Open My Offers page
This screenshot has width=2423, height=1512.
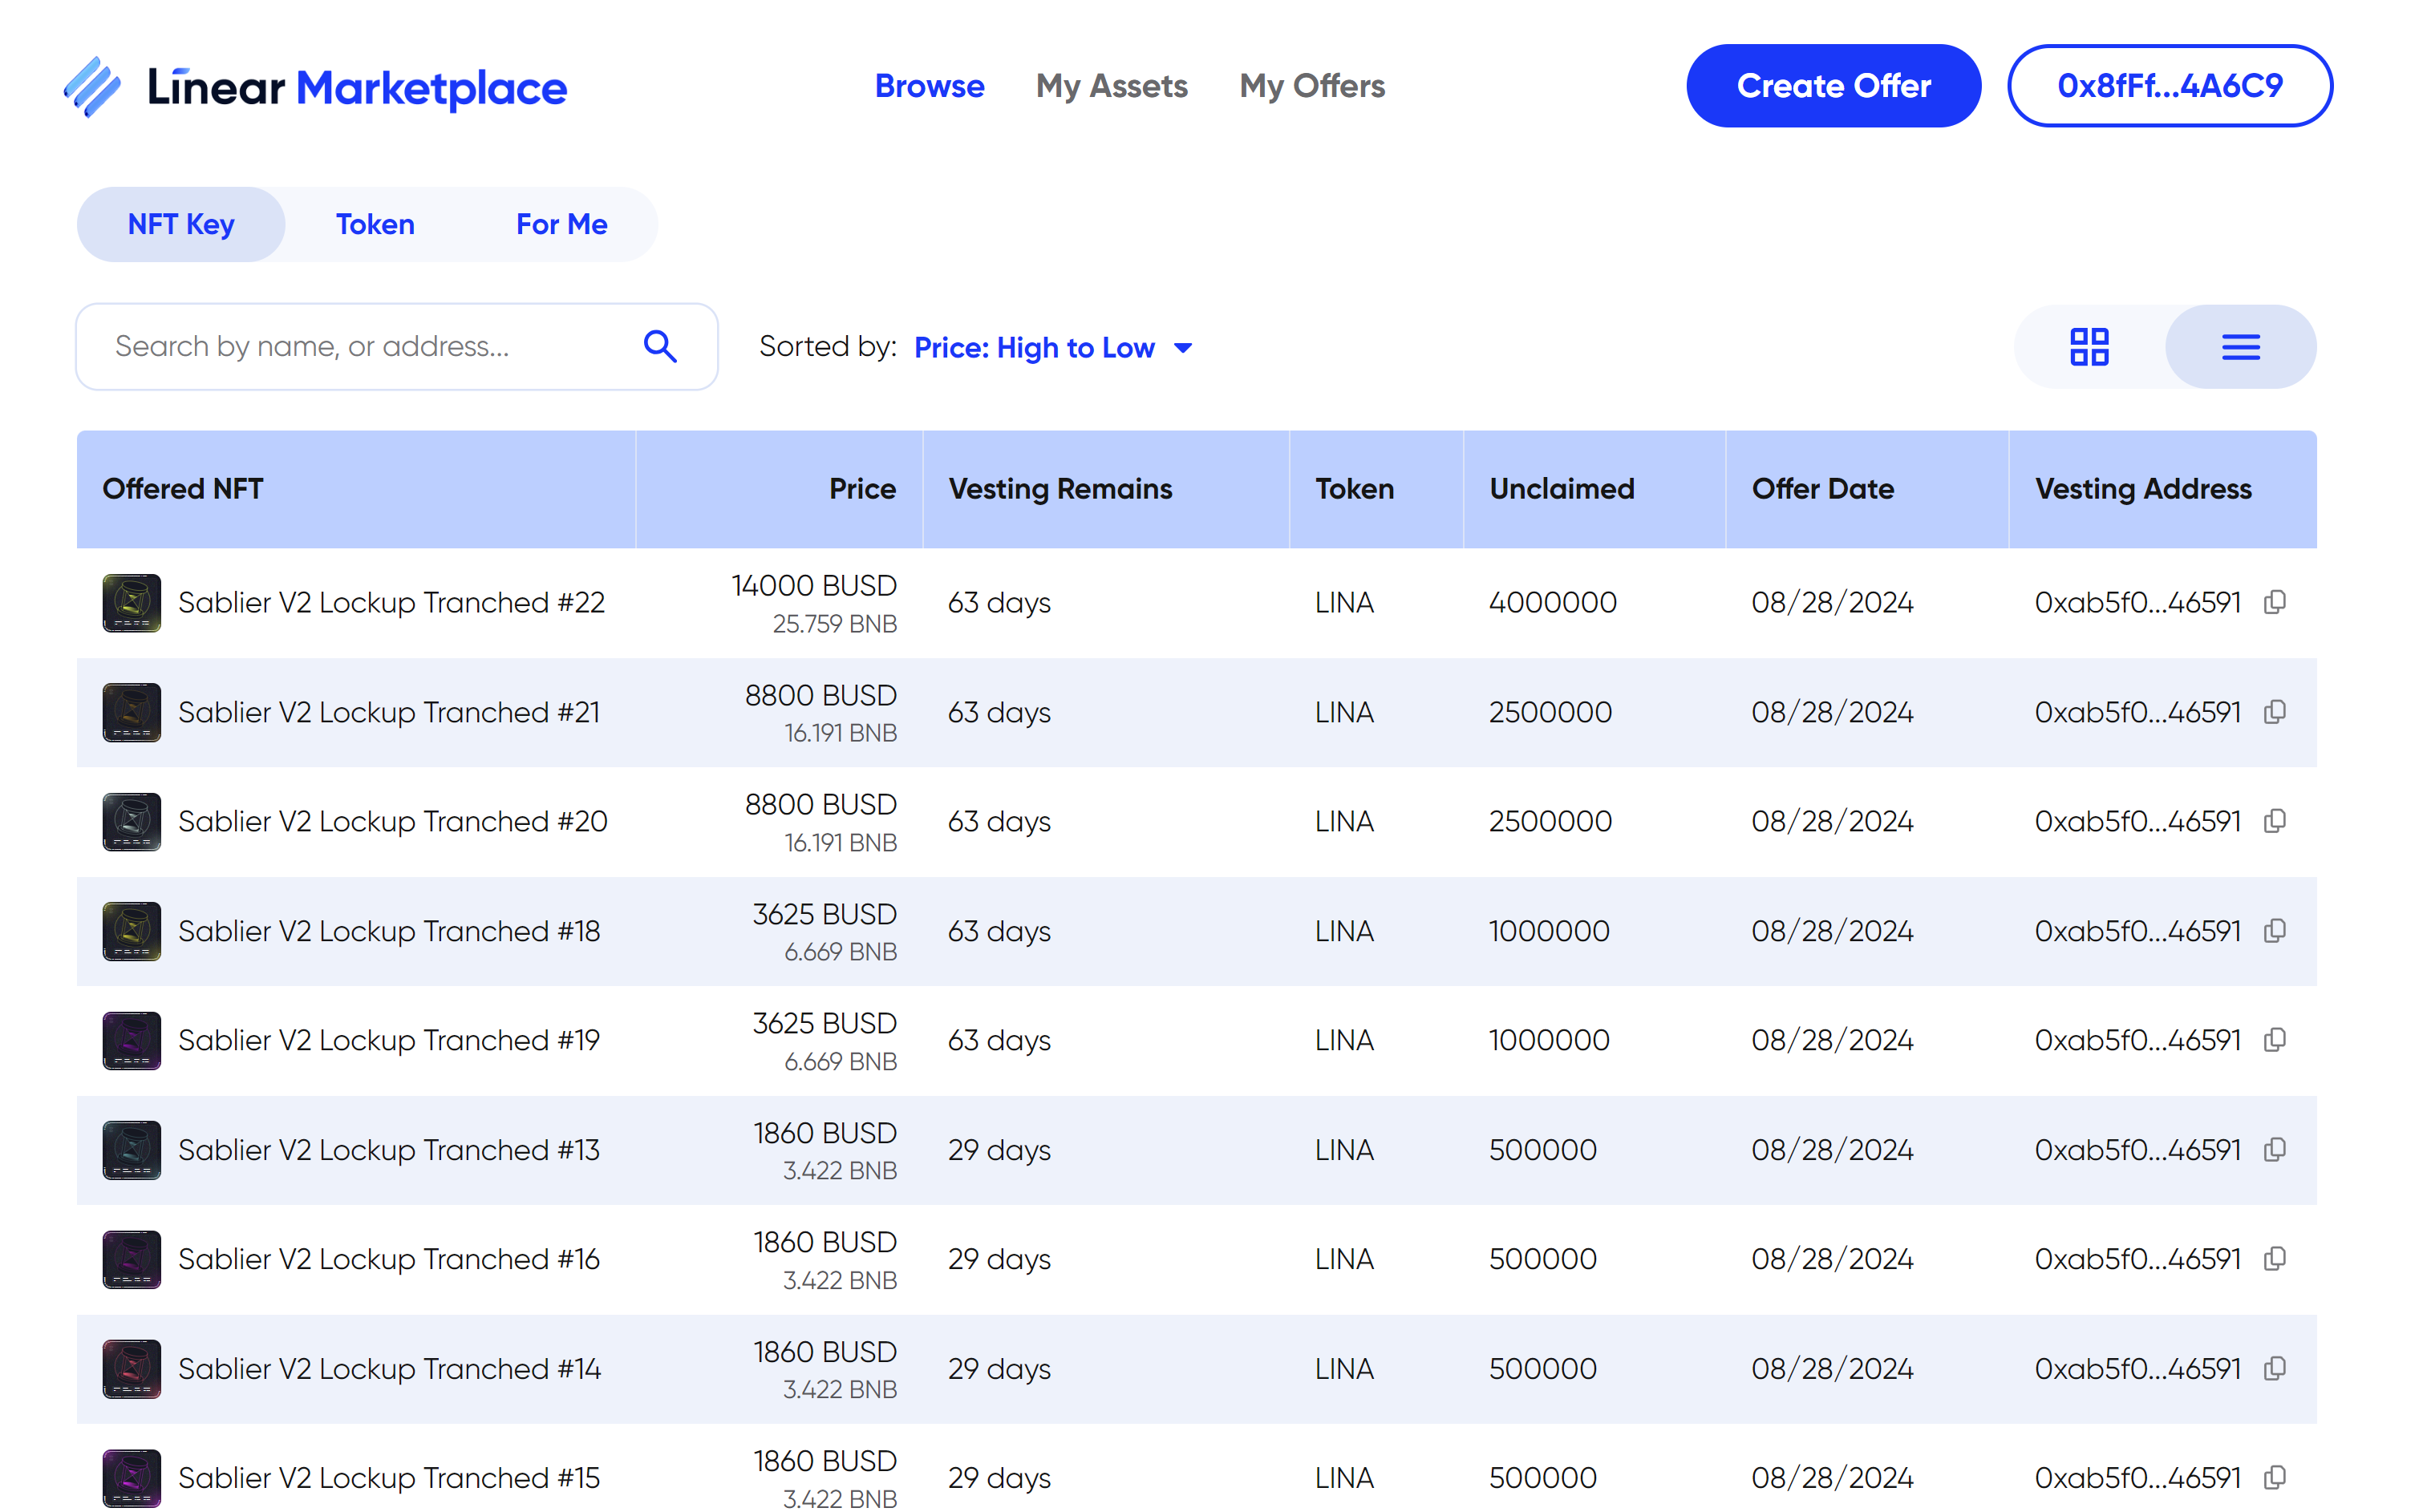pyautogui.click(x=1311, y=86)
